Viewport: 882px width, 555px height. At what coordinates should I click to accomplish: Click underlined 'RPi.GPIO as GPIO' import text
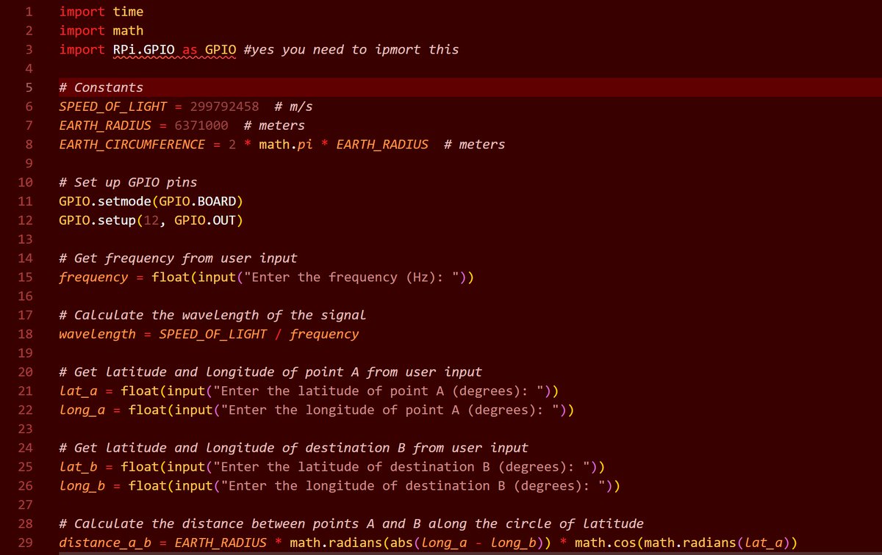point(175,50)
